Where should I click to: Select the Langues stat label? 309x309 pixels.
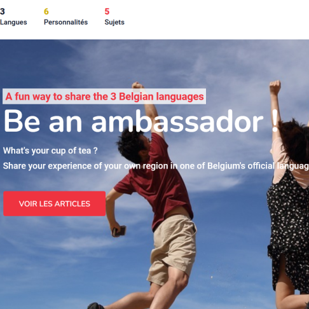(x=13, y=22)
